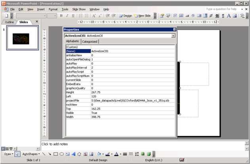This screenshot has height=164, width=250.
Task: Switch to the Categorized properties tab
Action: coord(90,41)
